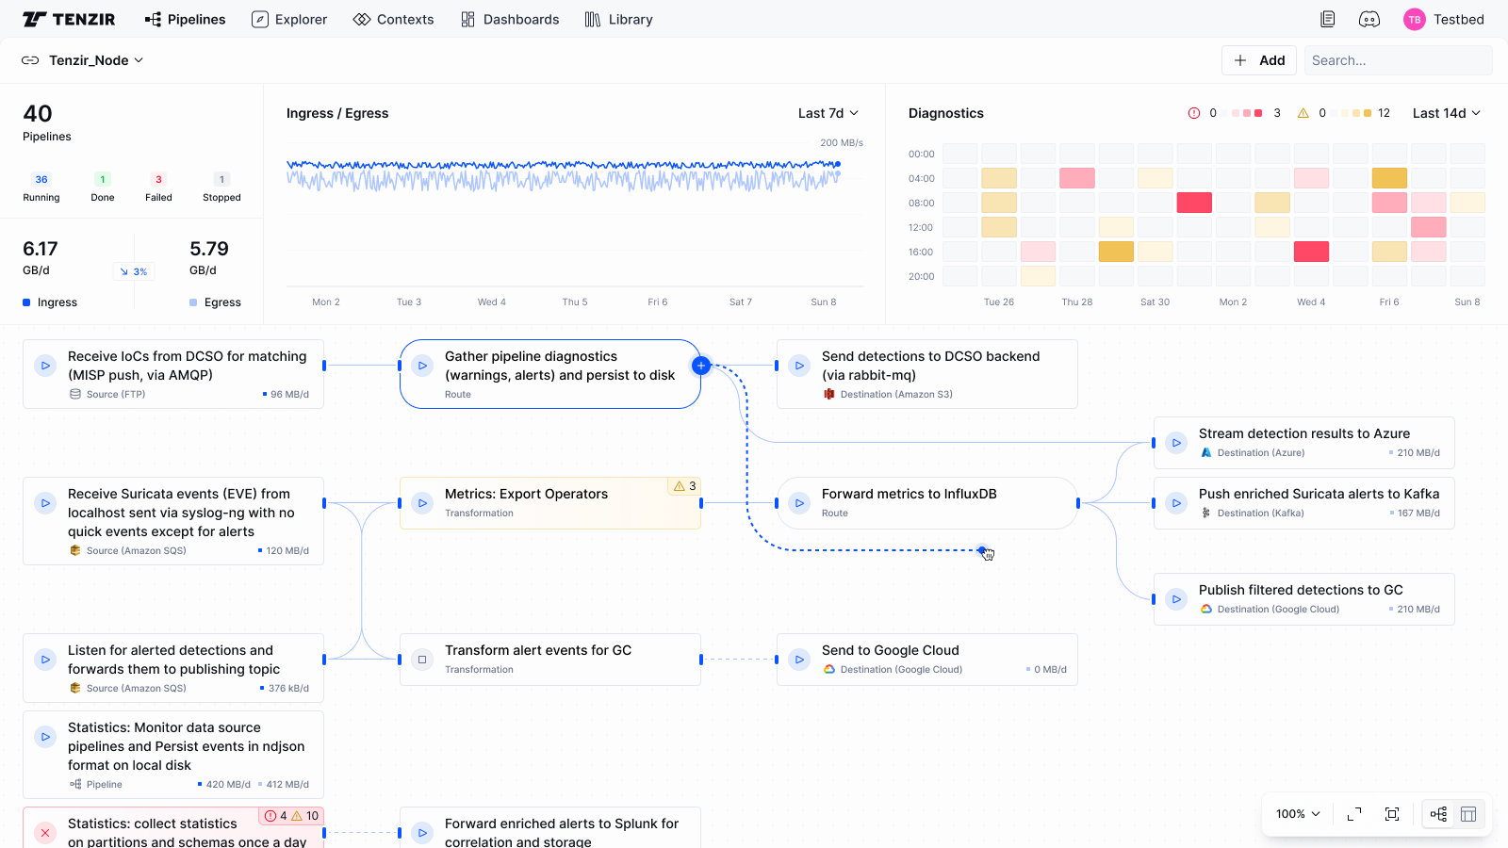The height and width of the screenshot is (848, 1508).
Task: Switch to the table layout view icon
Action: coord(1467,813)
